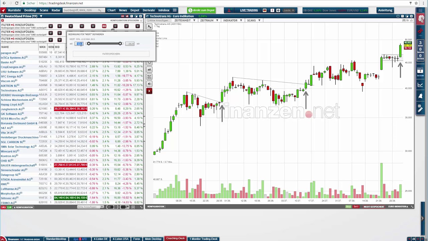Open the alarm bell icon in the right sidebar
Image resolution: width=428 pixels, height=241 pixels.
click(x=420, y=96)
